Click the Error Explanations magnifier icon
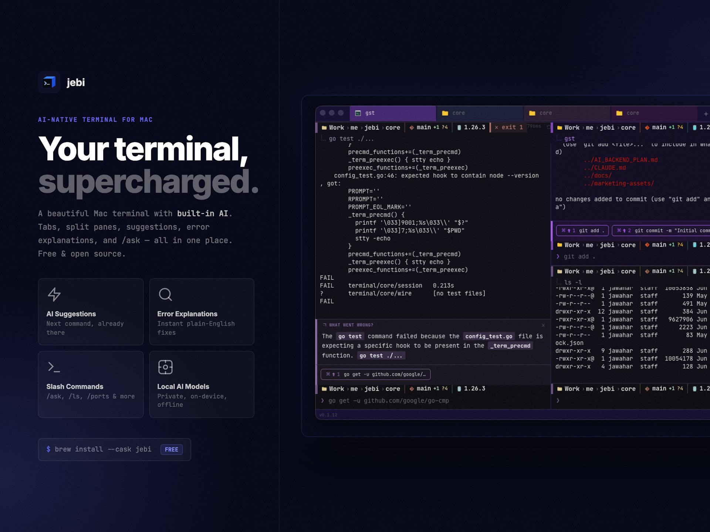The height and width of the screenshot is (532, 710). click(x=165, y=295)
